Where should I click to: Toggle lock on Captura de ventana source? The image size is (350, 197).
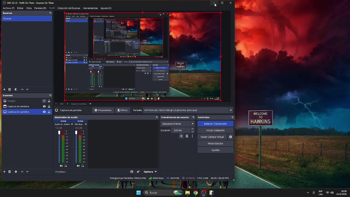(x=49, y=106)
